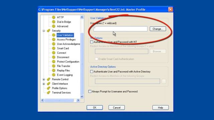Select Connect label in tree

coord(62,53)
